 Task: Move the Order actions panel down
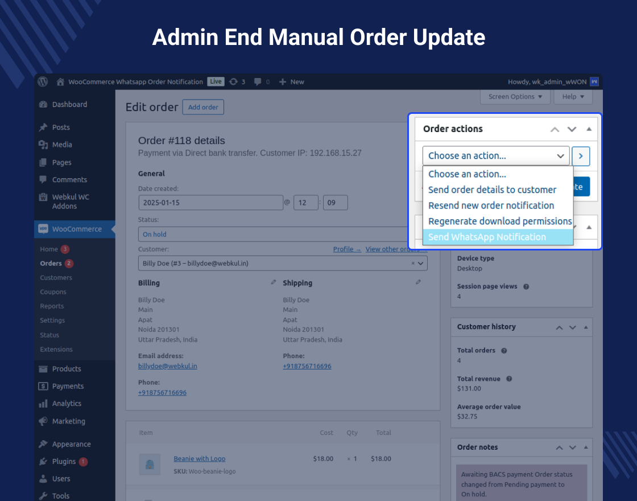click(x=572, y=129)
